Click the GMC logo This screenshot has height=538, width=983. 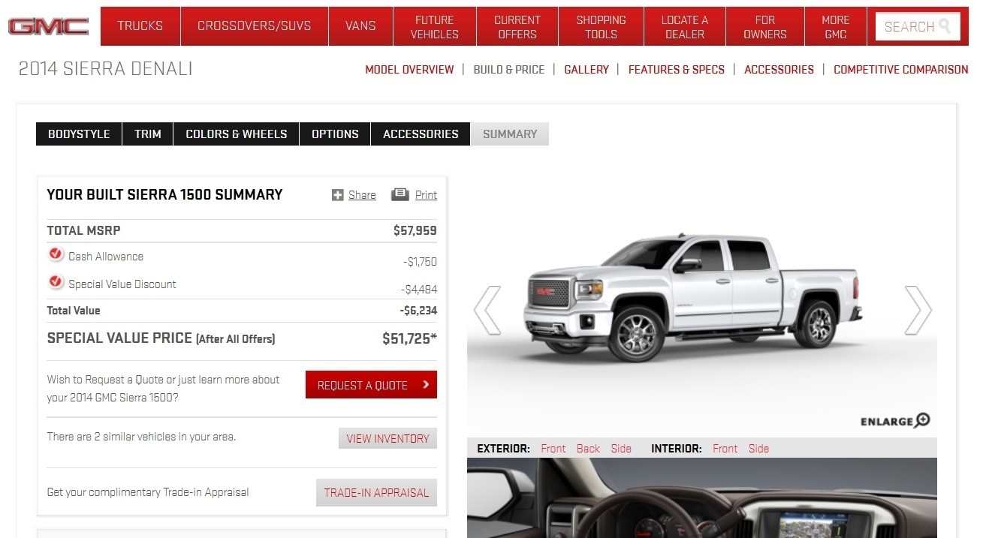tap(48, 27)
